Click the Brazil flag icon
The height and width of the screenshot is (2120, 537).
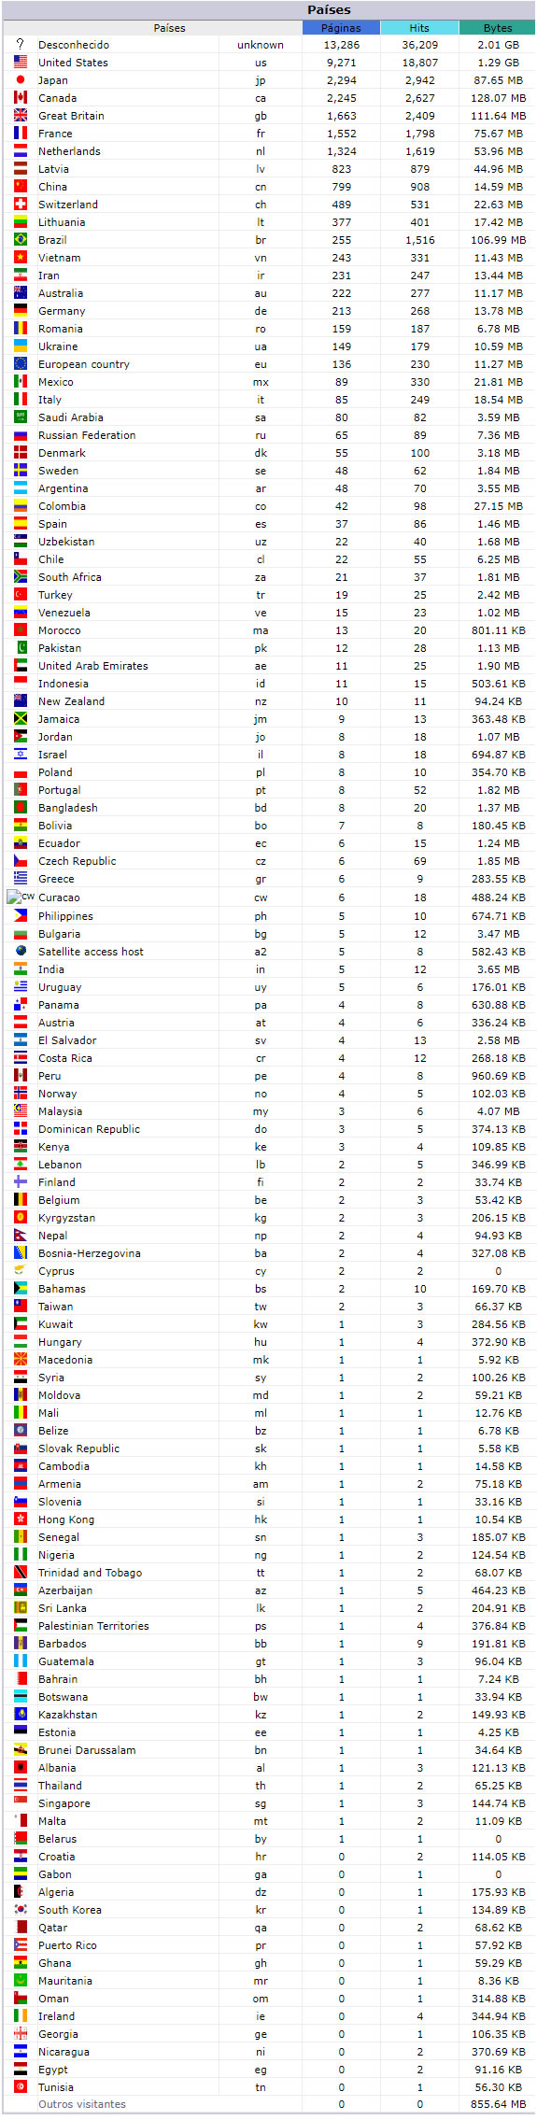(21, 239)
